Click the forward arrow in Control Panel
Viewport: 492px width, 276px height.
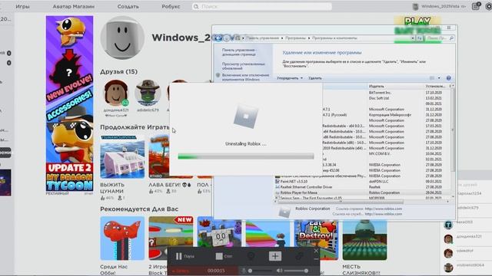pyautogui.click(x=227, y=38)
